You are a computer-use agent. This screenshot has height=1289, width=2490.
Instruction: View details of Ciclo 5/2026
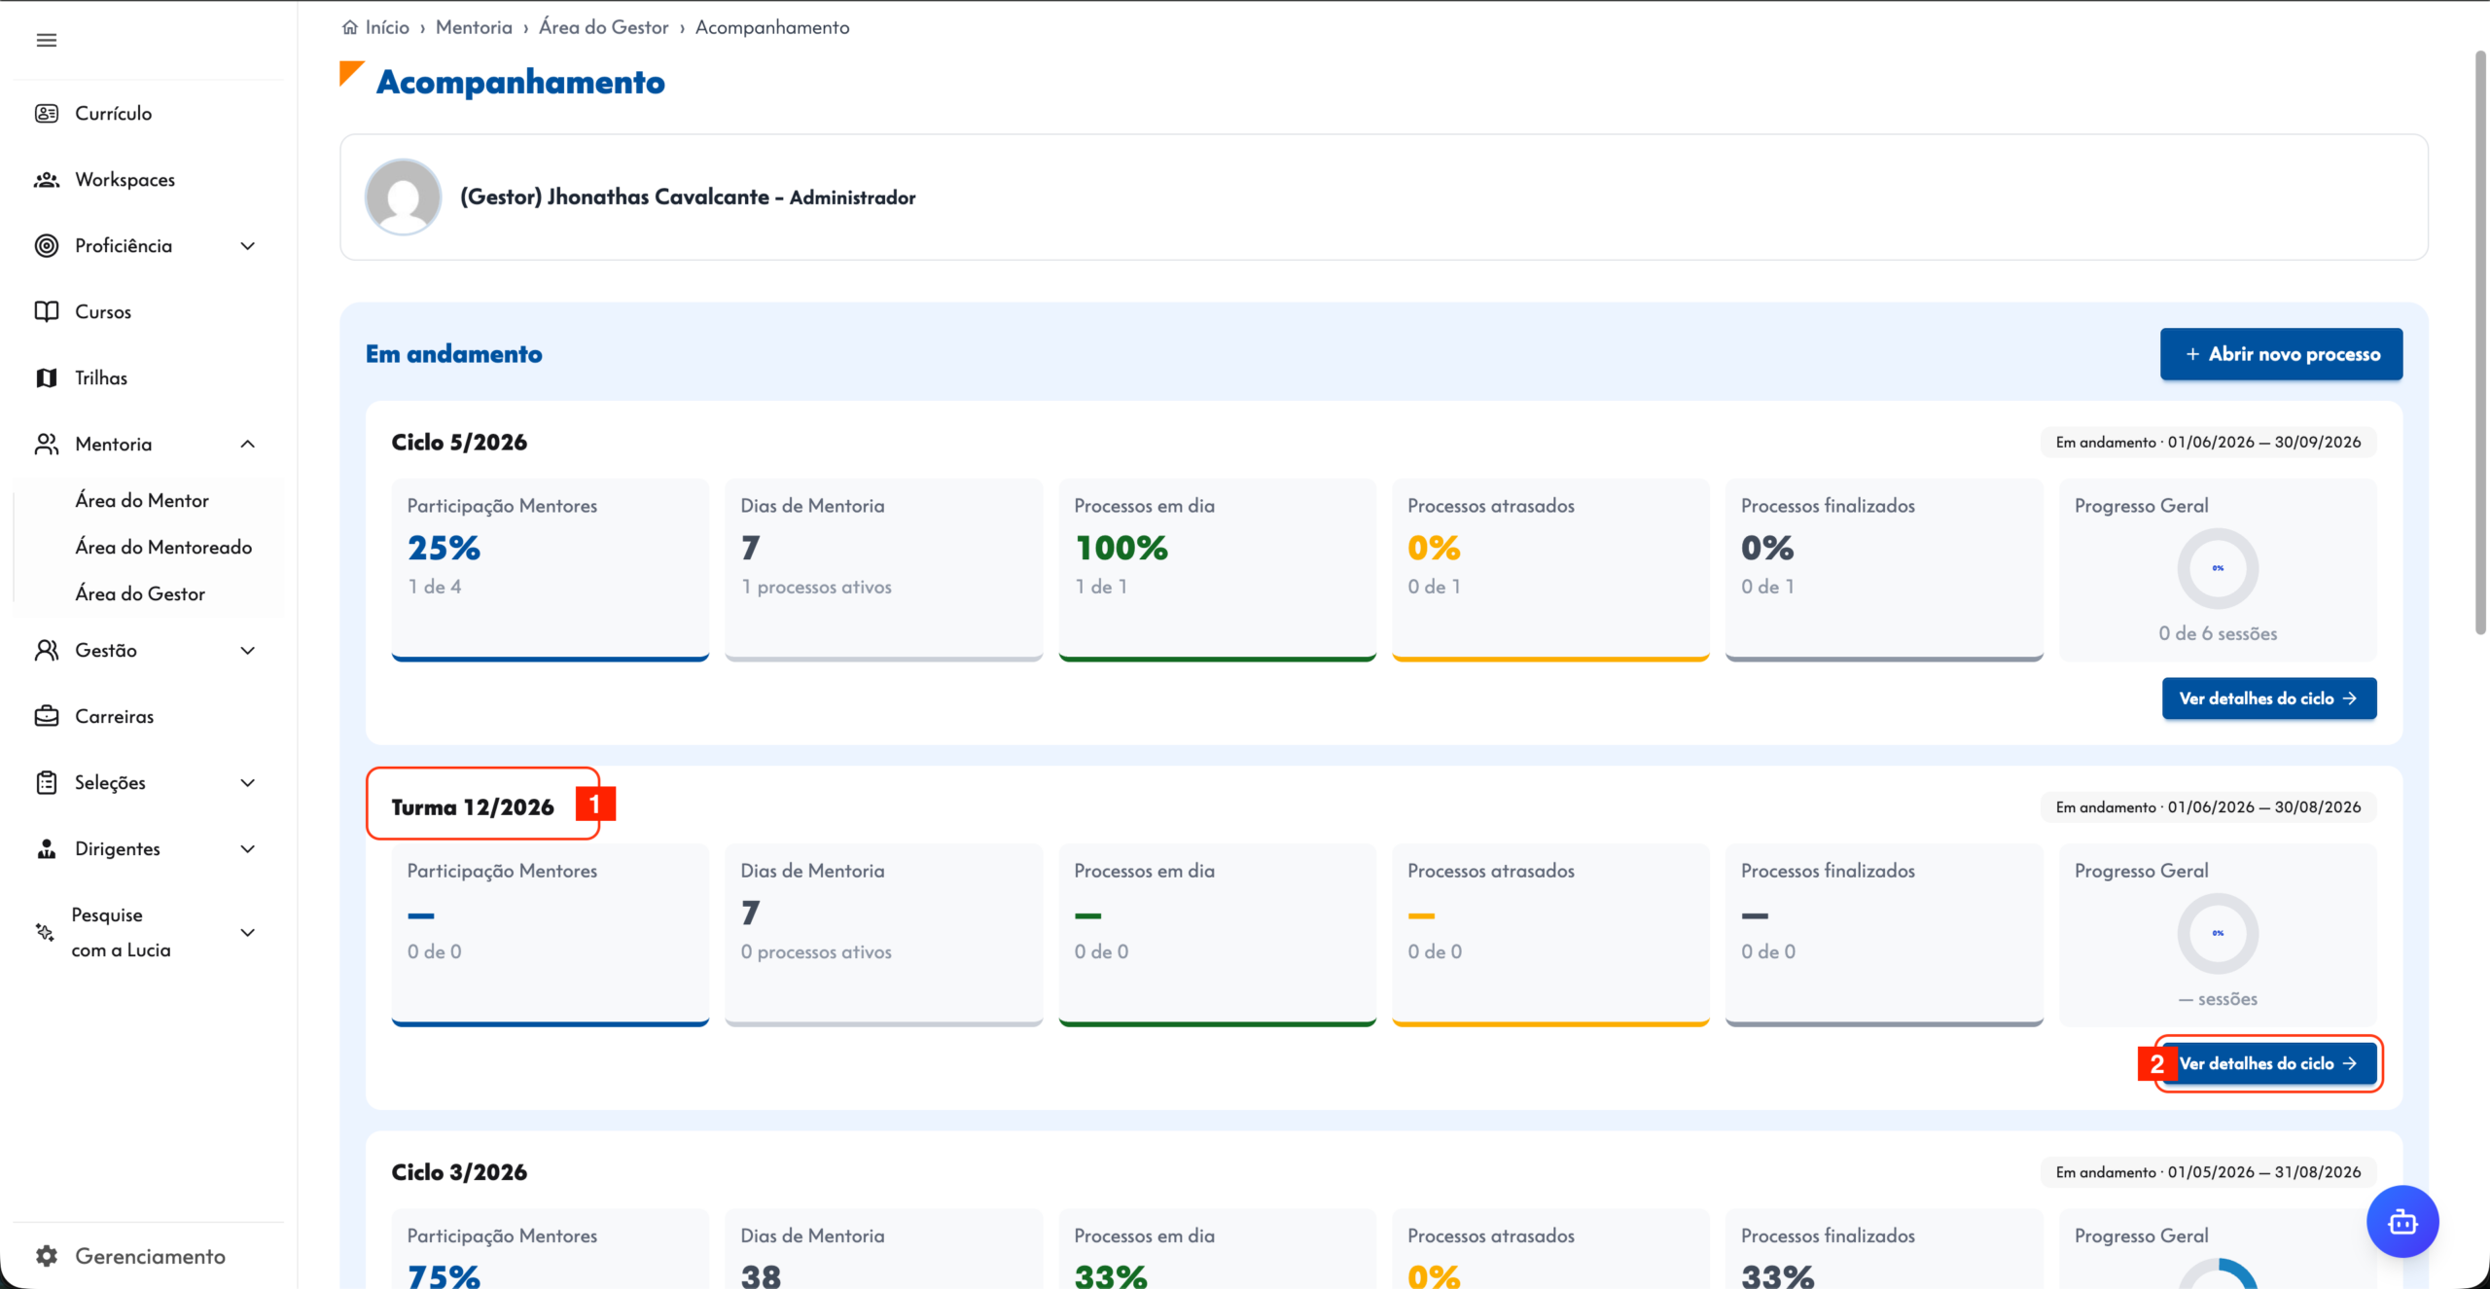click(x=2268, y=698)
